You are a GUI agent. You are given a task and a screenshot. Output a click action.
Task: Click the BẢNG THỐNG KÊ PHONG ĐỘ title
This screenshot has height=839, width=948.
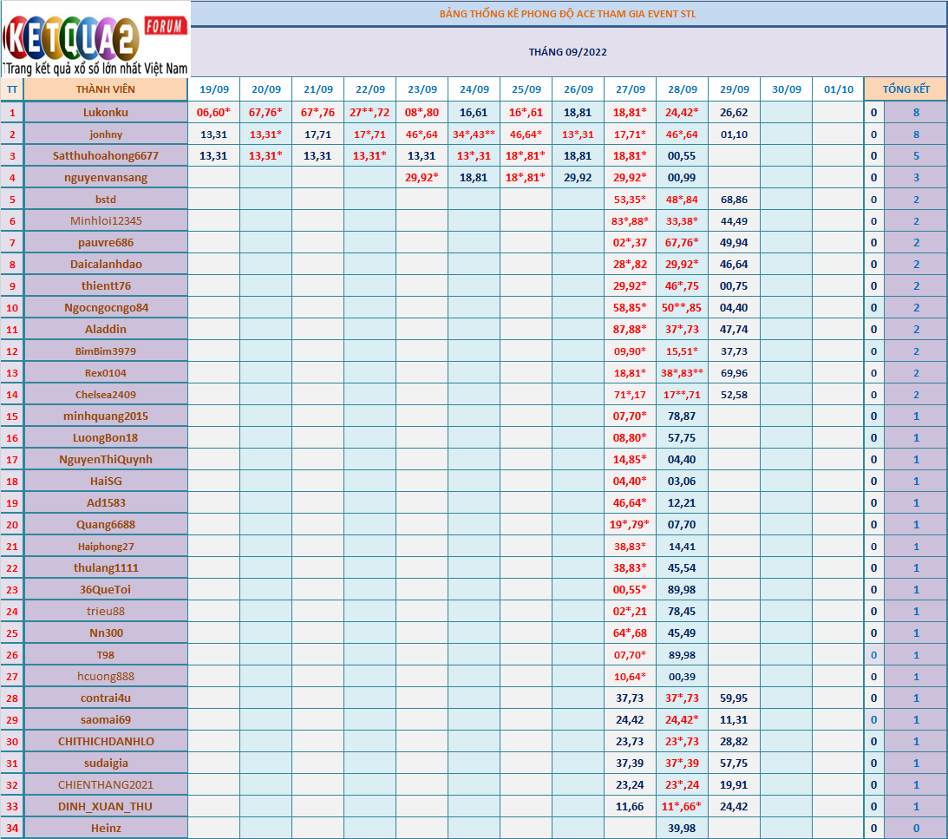point(567,14)
